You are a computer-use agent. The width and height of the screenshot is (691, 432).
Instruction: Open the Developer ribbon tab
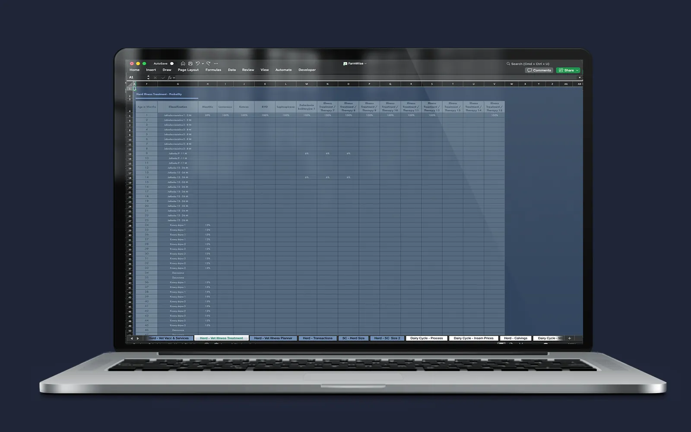coord(307,70)
